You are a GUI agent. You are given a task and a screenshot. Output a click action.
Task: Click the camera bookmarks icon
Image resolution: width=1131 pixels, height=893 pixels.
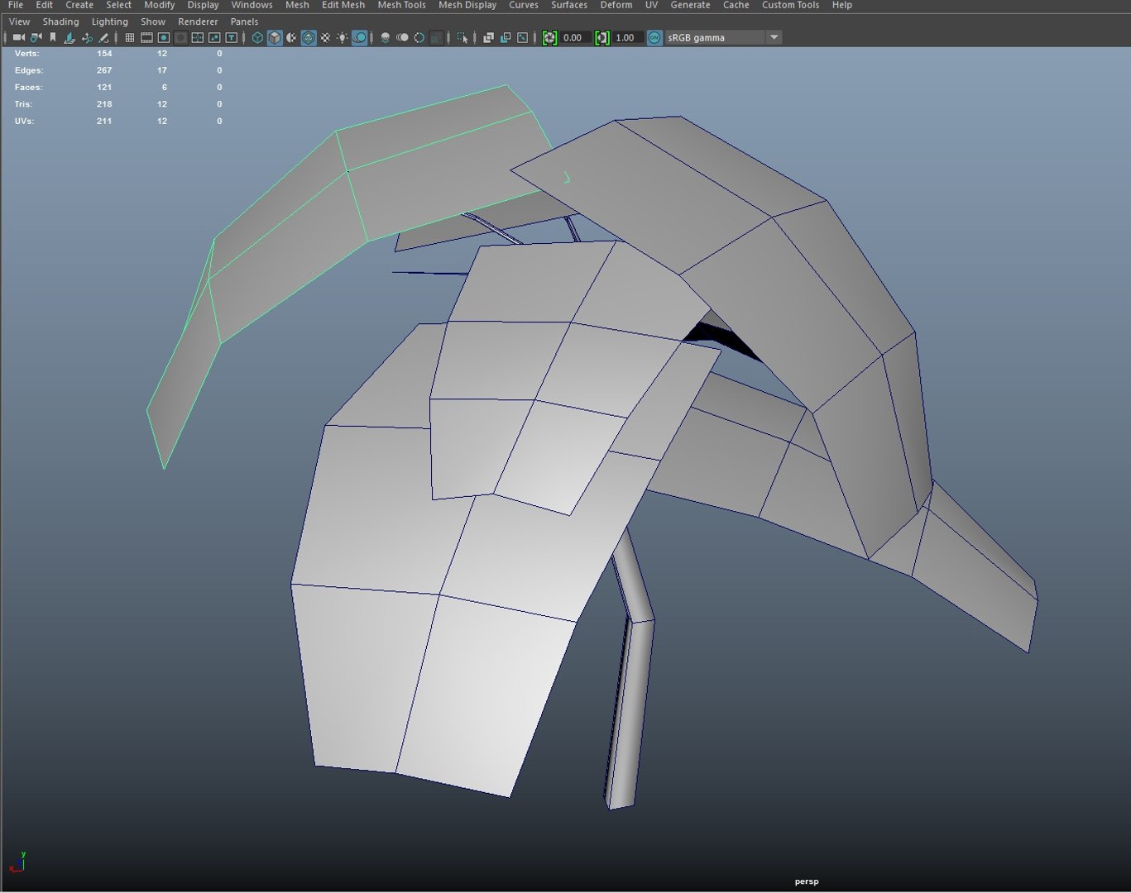[x=53, y=37]
